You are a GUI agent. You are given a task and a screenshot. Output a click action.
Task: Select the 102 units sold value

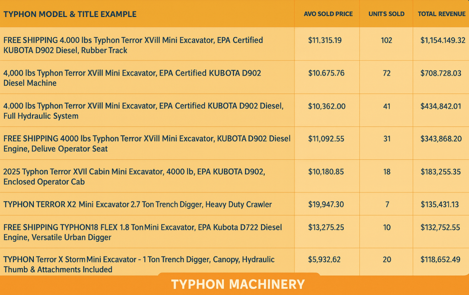click(386, 40)
